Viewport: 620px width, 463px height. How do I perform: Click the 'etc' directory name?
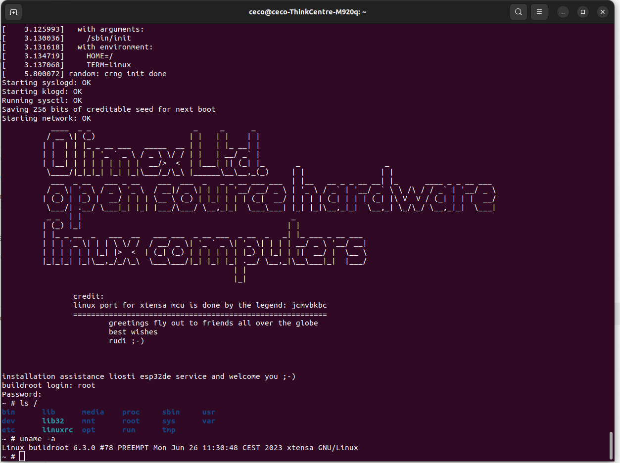pyautogui.click(x=9, y=430)
